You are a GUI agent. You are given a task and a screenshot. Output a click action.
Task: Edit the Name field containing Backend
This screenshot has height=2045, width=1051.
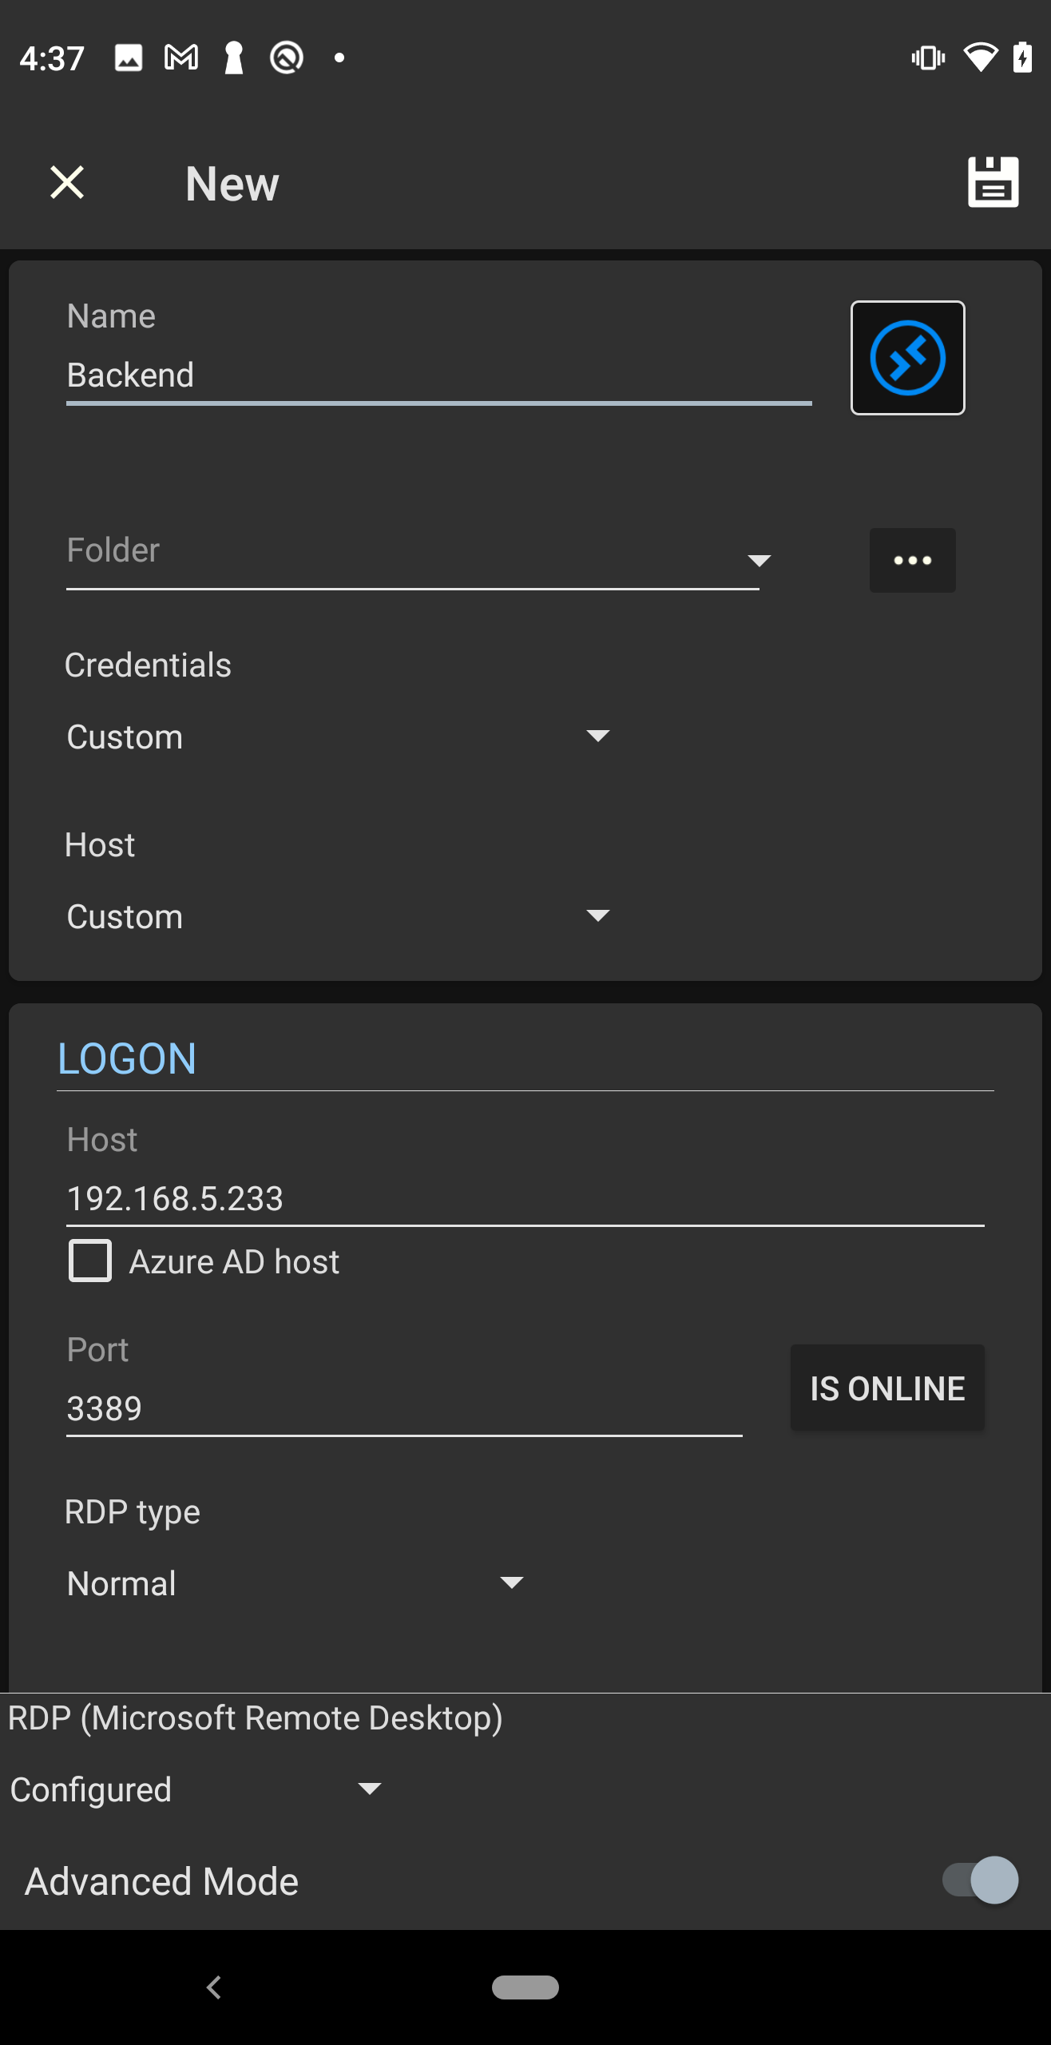[x=438, y=375]
